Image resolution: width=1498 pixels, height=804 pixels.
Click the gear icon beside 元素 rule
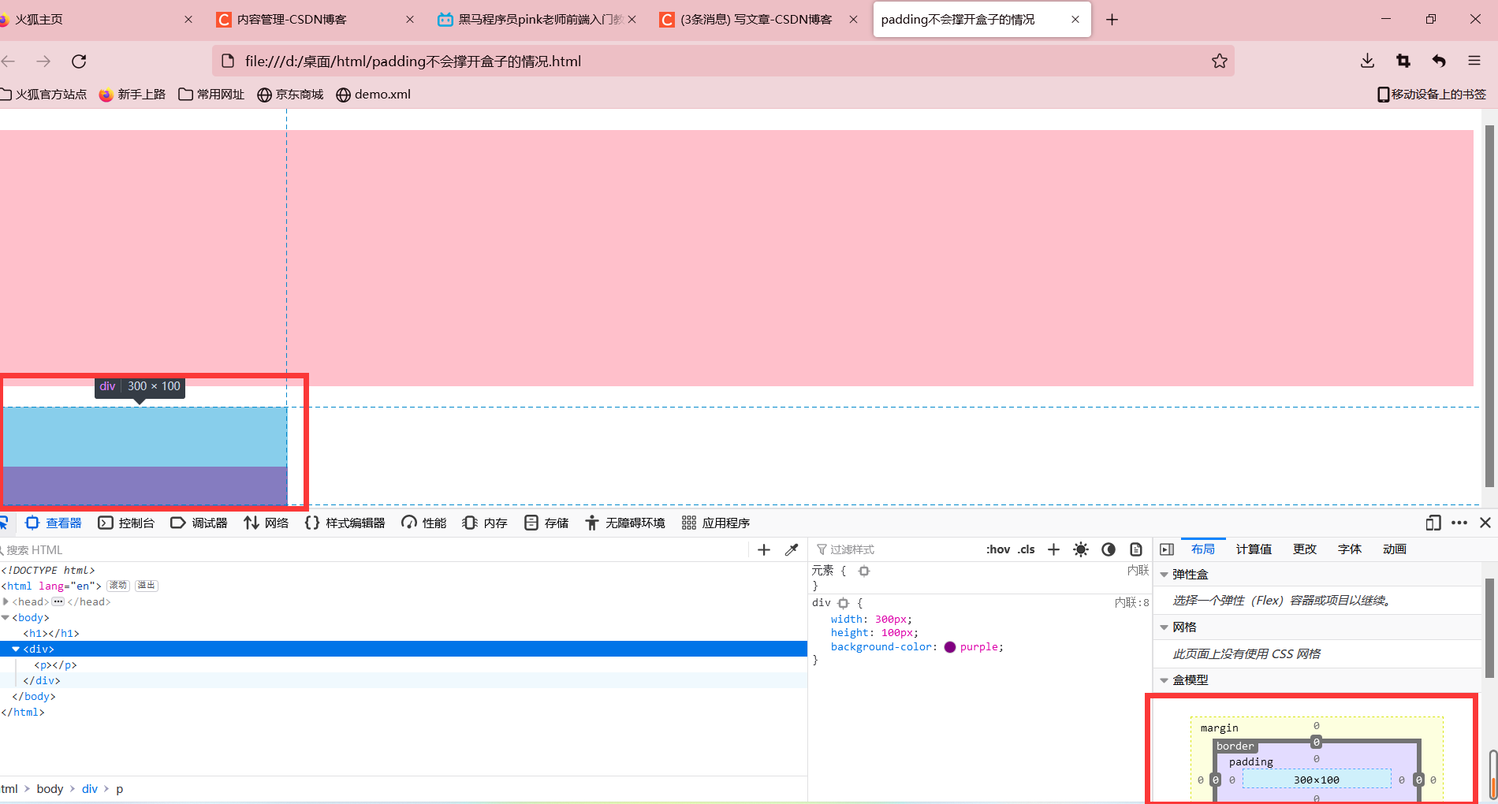pos(864,571)
